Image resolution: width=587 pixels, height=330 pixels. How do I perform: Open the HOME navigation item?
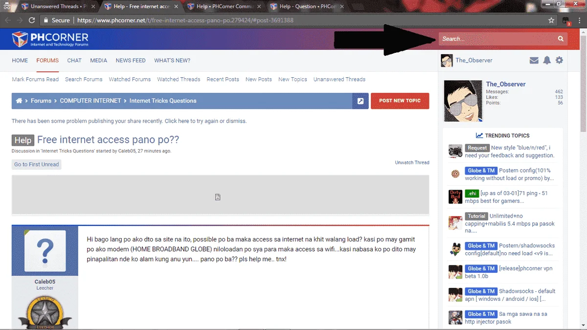tap(20, 61)
